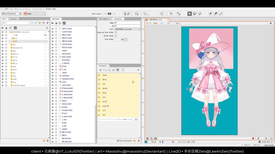Select the Lasso selection tool
Image resolution: width=275 pixels, height=154 pixels.
195,14
